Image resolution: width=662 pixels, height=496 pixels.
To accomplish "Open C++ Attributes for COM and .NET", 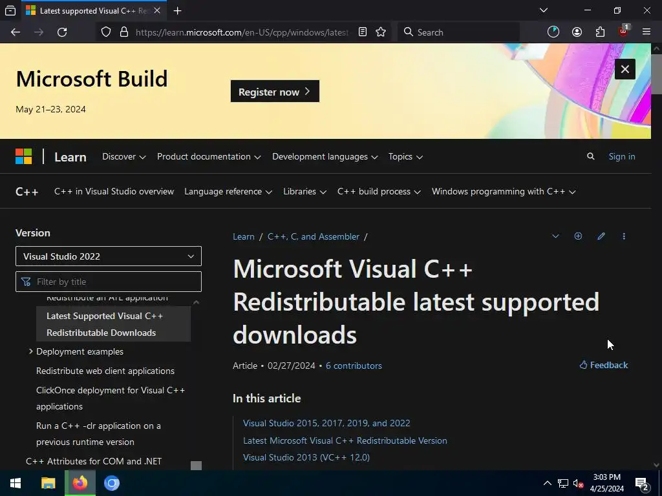I will [x=94, y=461].
